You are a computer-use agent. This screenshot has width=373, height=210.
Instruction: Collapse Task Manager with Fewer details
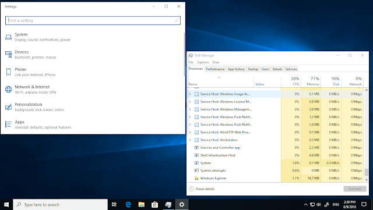pos(202,189)
